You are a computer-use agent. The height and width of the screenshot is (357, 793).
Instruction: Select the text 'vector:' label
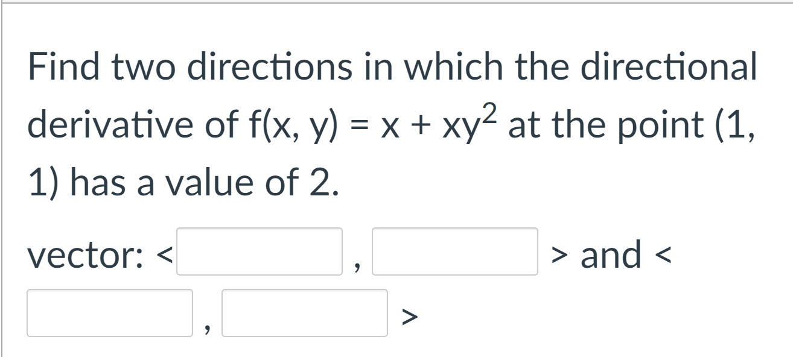[x=84, y=256]
